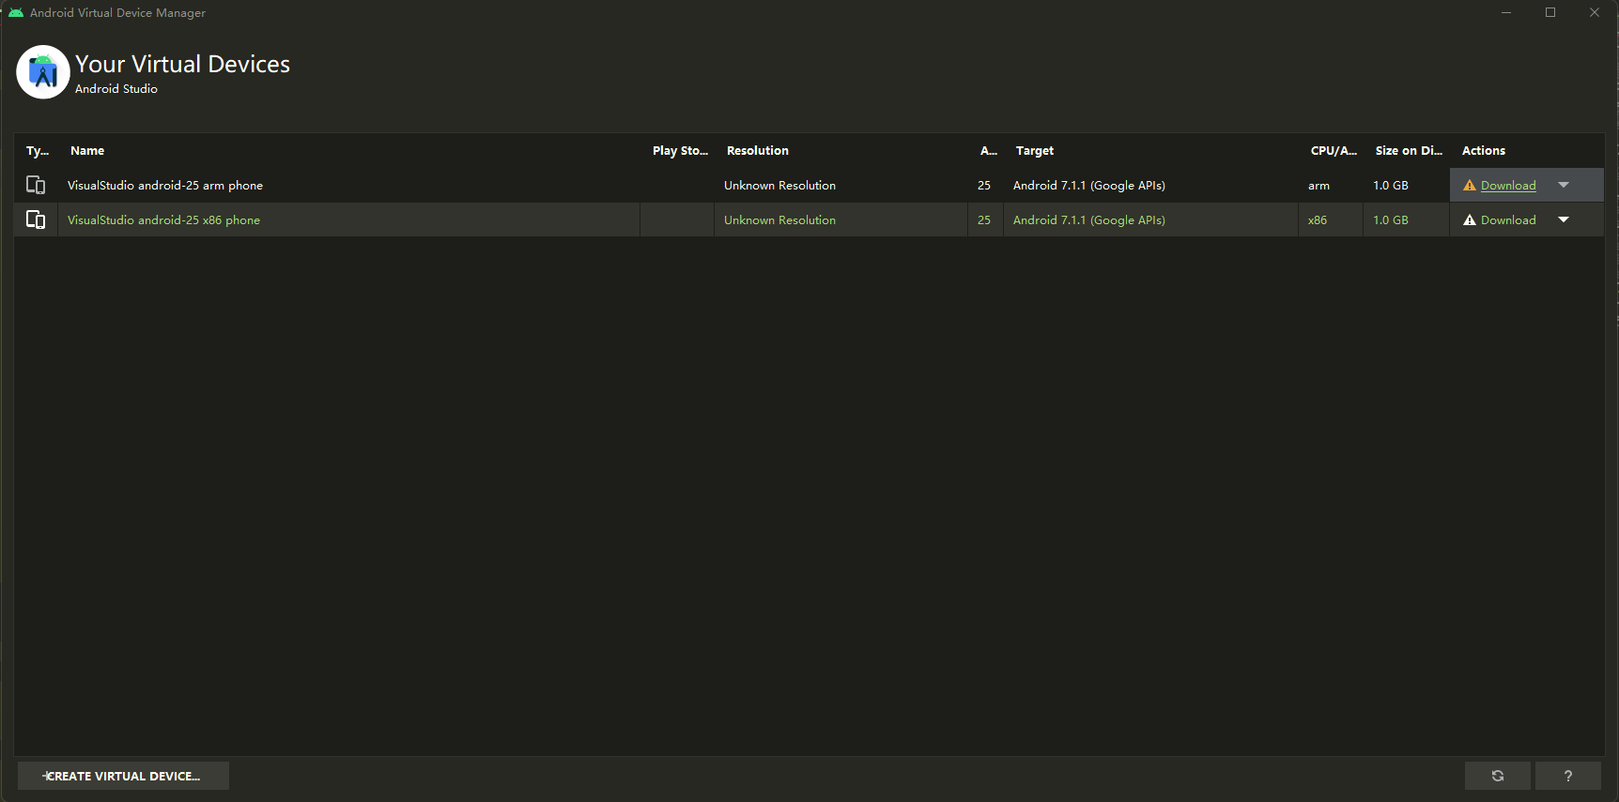Open actions dropdown for x86 phone
The height and width of the screenshot is (802, 1619).
pos(1564,219)
